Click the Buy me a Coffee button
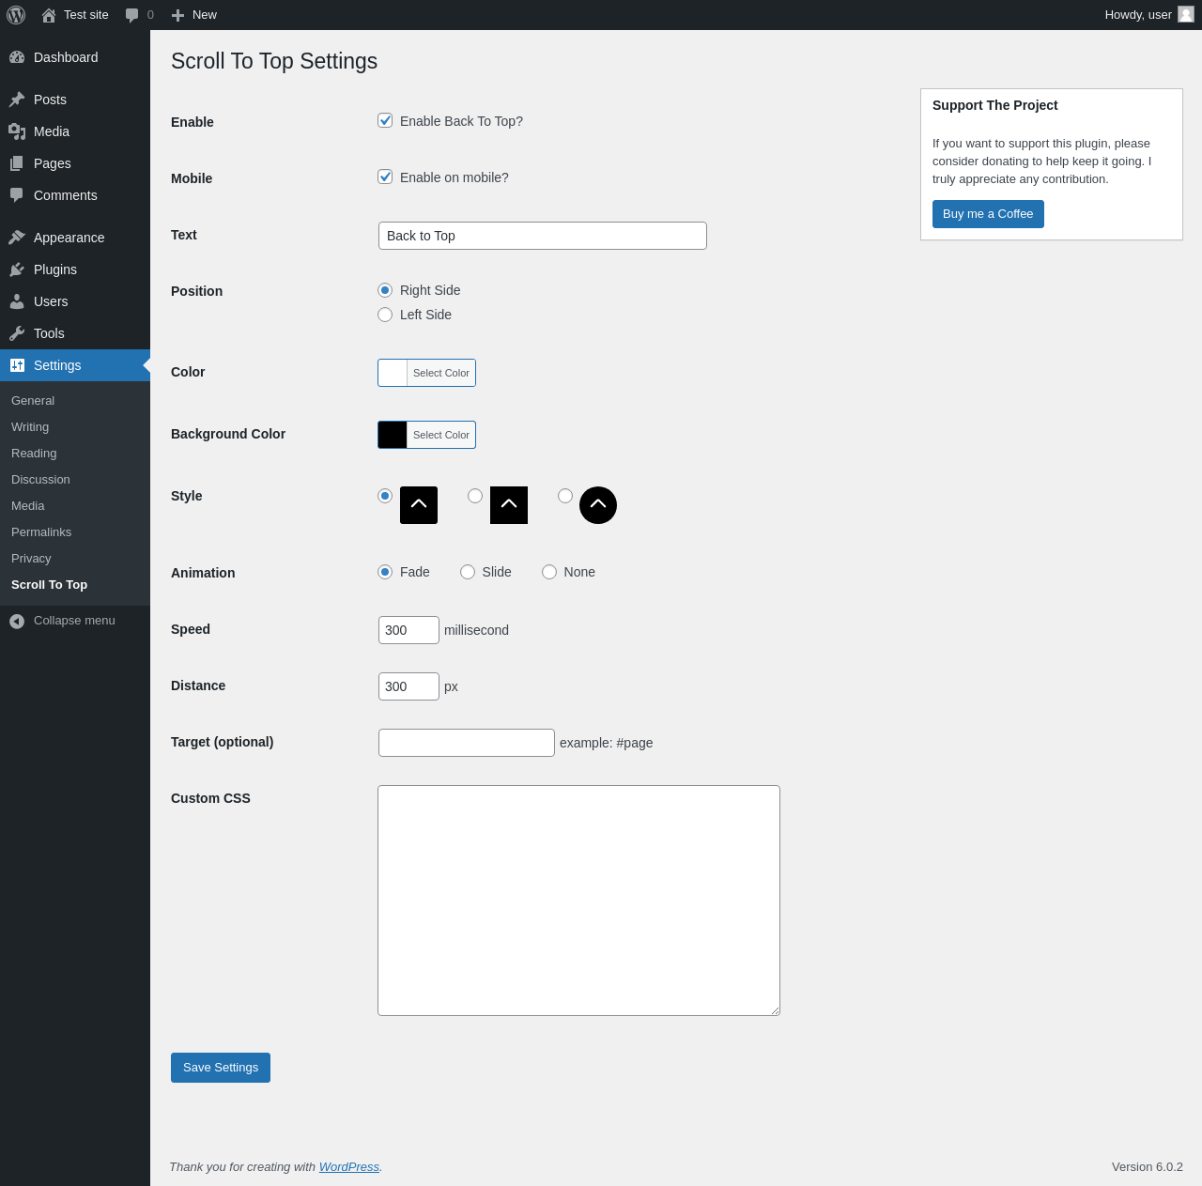The height and width of the screenshot is (1186, 1202). click(x=988, y=214)
